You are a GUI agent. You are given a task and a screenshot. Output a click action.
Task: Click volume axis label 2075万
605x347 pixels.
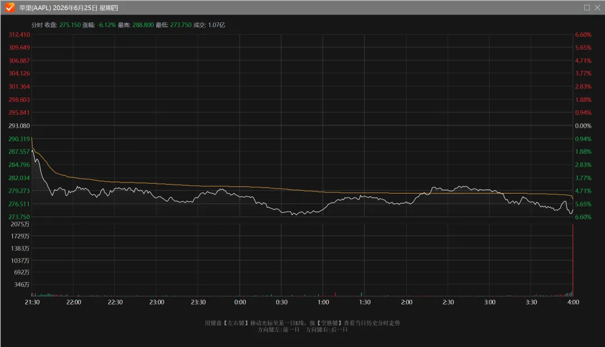pyautogui.click(x=20, y=224)
